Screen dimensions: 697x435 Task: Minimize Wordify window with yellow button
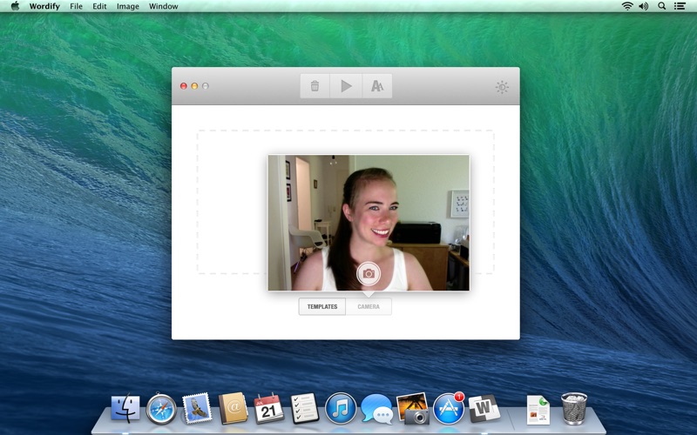[194, 86]
